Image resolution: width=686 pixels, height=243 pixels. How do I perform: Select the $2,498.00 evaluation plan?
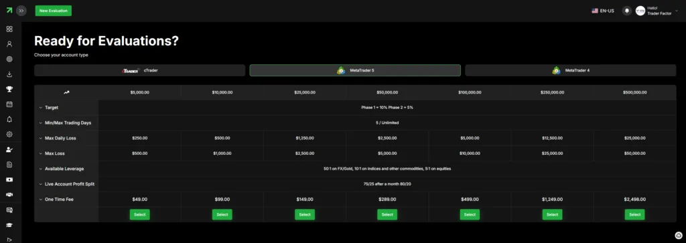[635, 215]
